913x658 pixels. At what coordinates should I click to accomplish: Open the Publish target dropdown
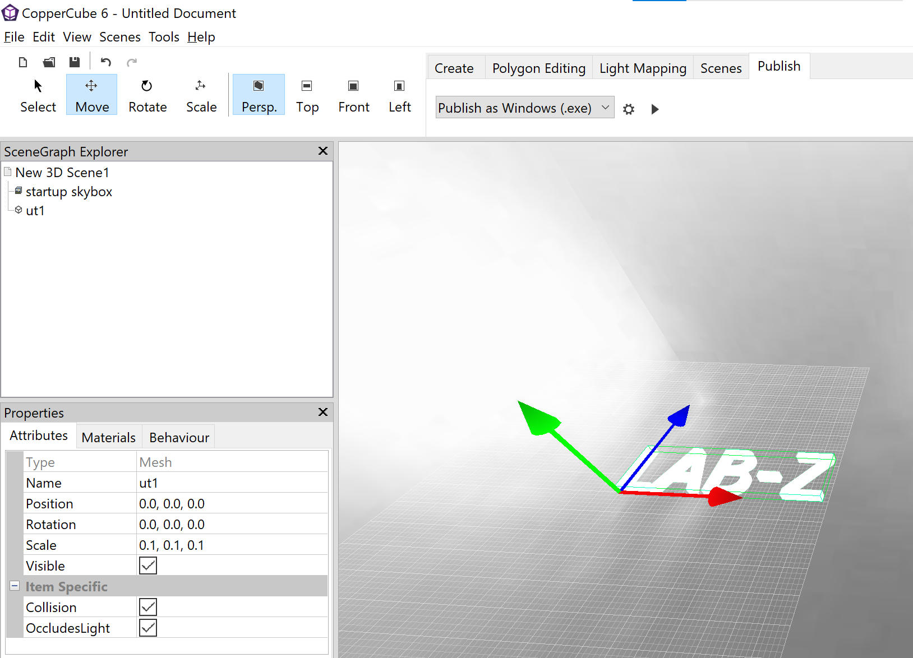pos(525,108)
